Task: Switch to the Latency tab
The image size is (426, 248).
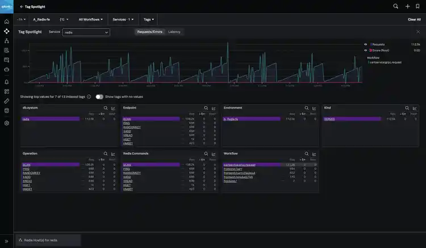Action: 174,32
